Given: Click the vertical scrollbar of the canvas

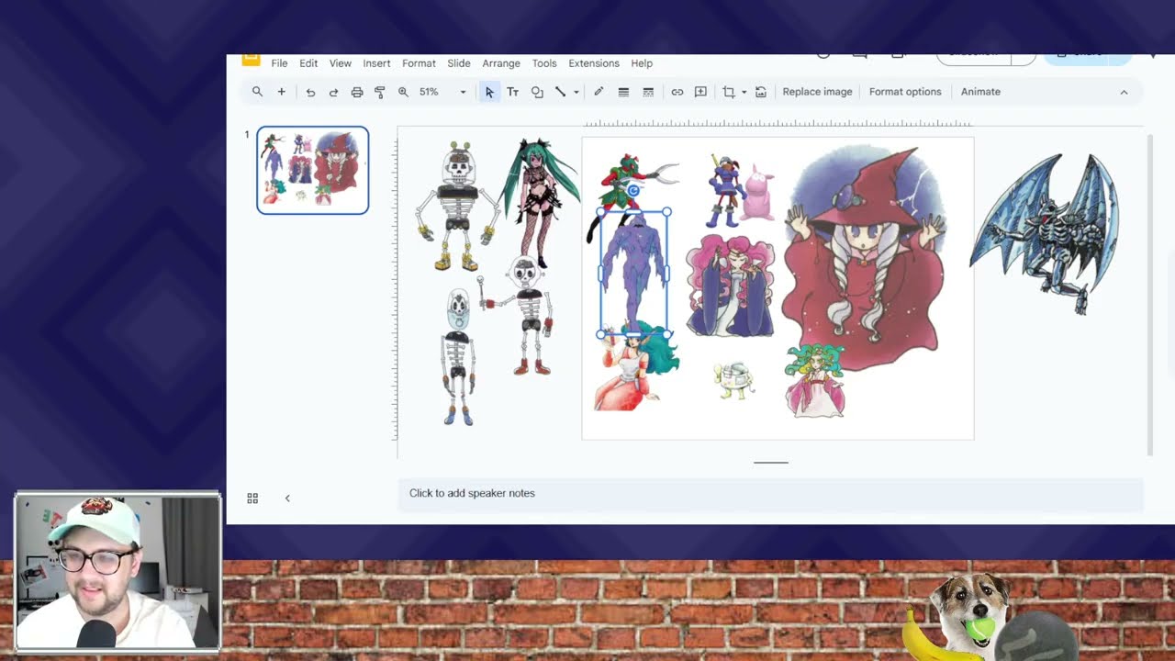Looking at the screenshot, I should tap(1150, 294).
